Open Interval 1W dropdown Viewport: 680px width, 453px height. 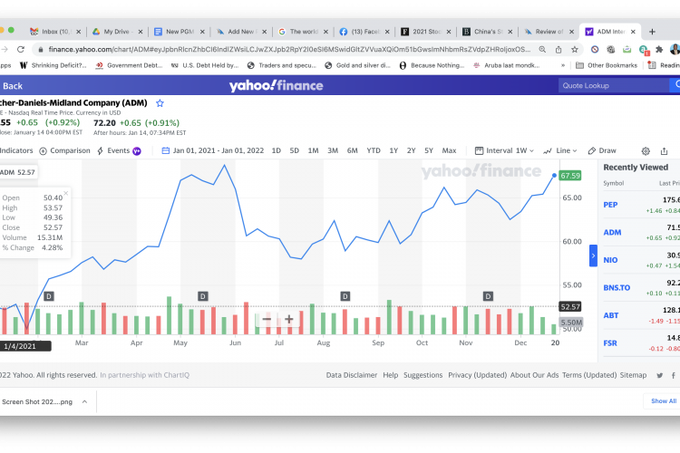504,150
